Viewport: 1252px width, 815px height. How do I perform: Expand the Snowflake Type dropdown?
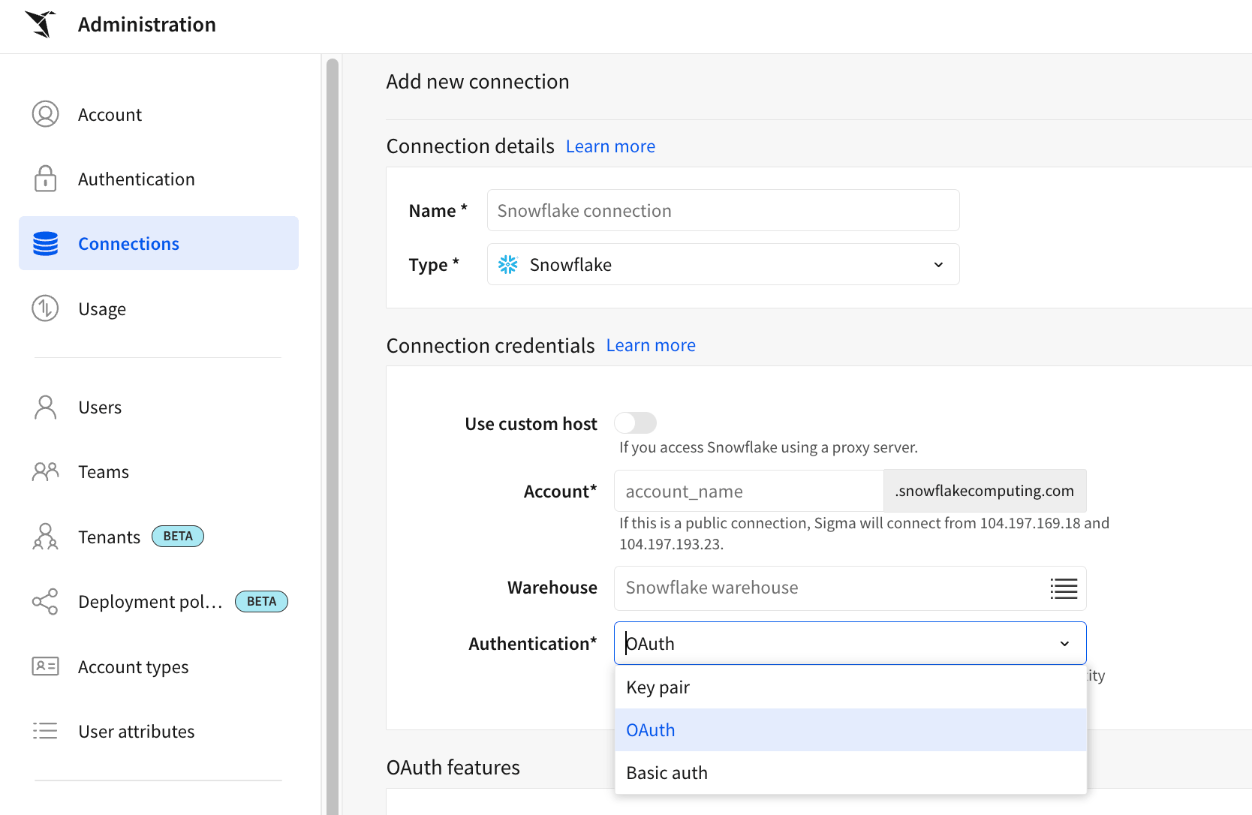point(937,265)
